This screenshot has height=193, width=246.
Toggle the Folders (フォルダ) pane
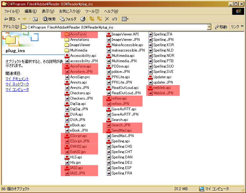pyautogui.click(x=68, y=19)
